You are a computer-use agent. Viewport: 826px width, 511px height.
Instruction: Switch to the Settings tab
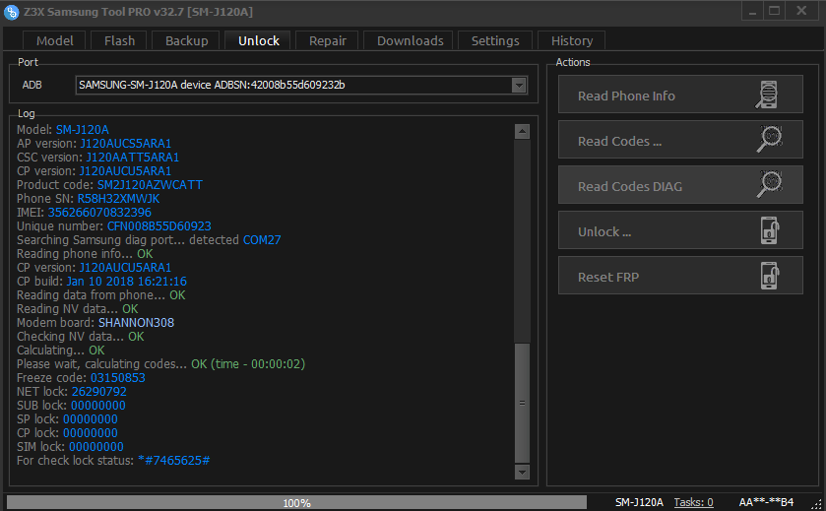point(494,40)
